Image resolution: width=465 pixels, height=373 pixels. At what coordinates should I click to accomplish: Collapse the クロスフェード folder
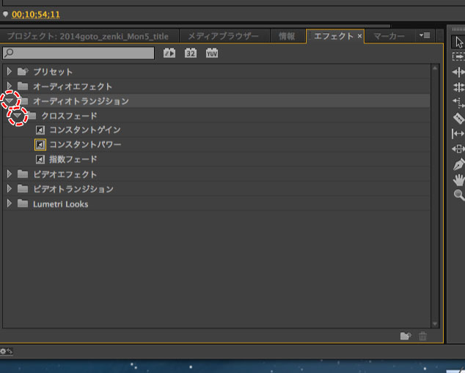click(17, 116)
